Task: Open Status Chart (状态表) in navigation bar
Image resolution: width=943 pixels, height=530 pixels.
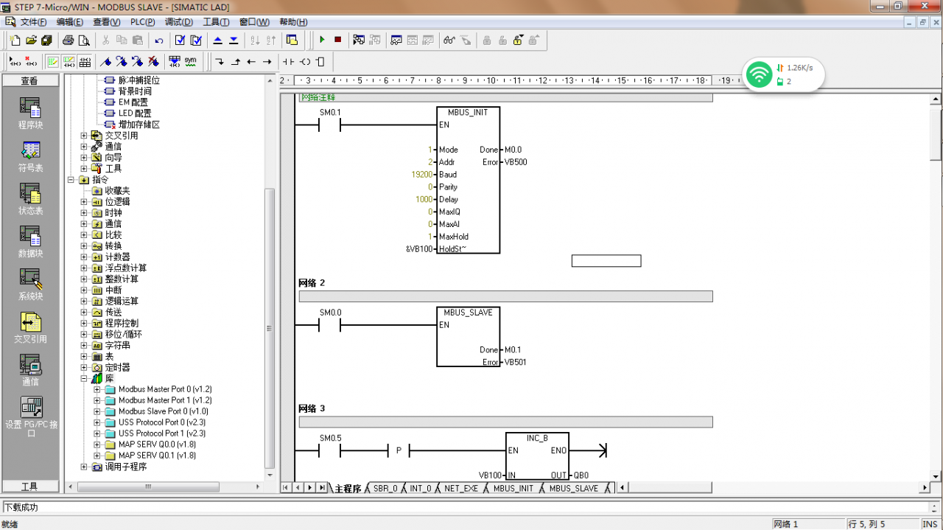Action: click(x=30, y=198)
